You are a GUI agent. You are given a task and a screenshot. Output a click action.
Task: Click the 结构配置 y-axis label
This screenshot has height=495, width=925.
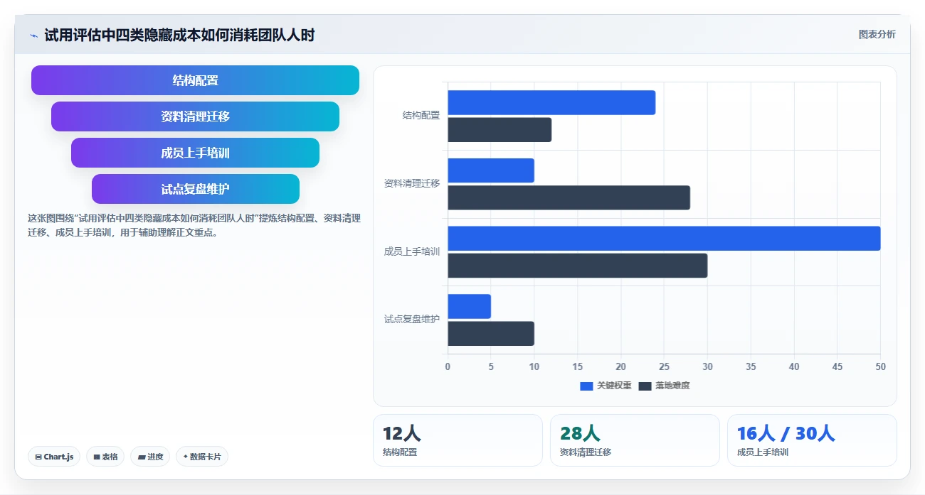(421, 115)
